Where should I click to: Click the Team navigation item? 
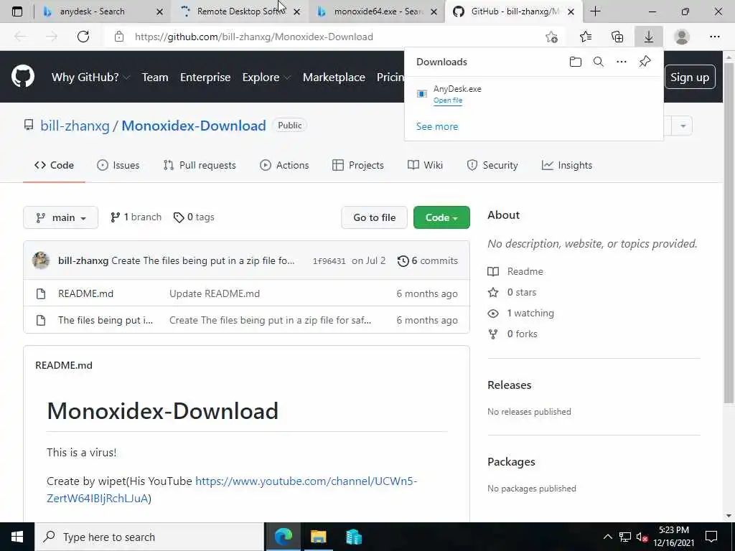tap(155, 77)
